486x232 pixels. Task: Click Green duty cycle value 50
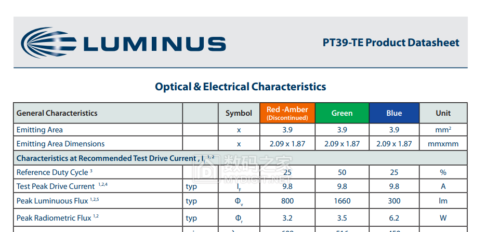[x=342, y=172]
